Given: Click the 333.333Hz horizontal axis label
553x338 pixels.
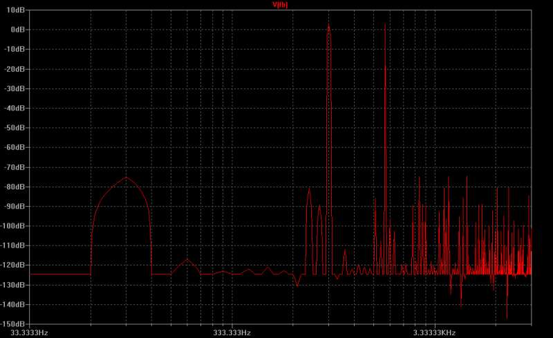Looking at the screenshot, I should coord(232,332).
